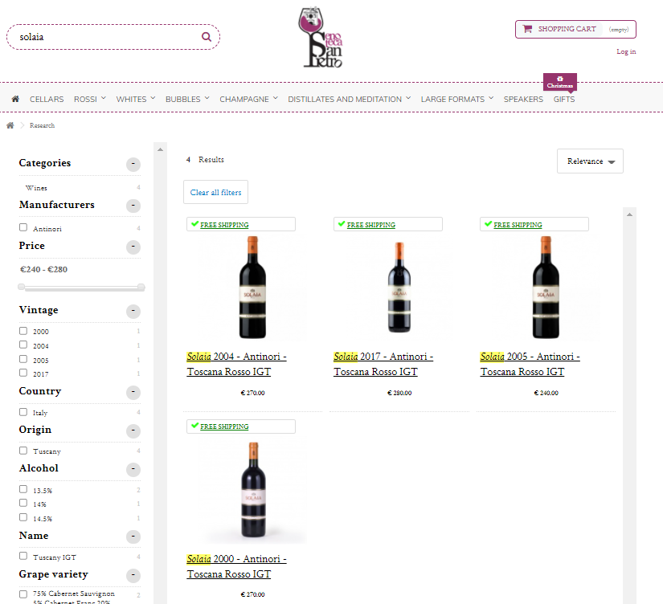Click the results list scroll-up arrow
663x604 pixels.
tap(629, 214)
